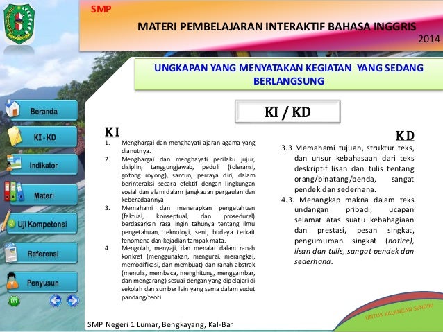Viewport: 443px width, 332px height.
Task: Click the red SMP label
Action: click(101, 9)
